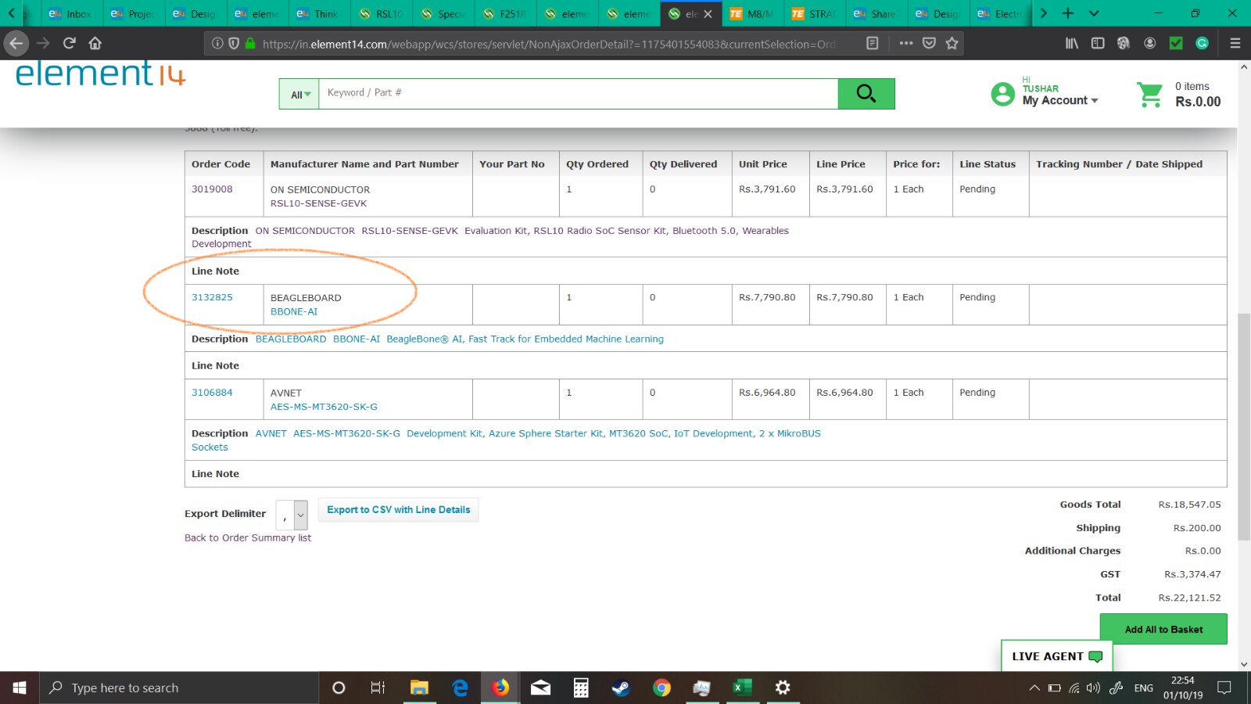This screenshot has height=704, width=1251.
Task: Show hidden system tray icons
Action: (1034, 688)
